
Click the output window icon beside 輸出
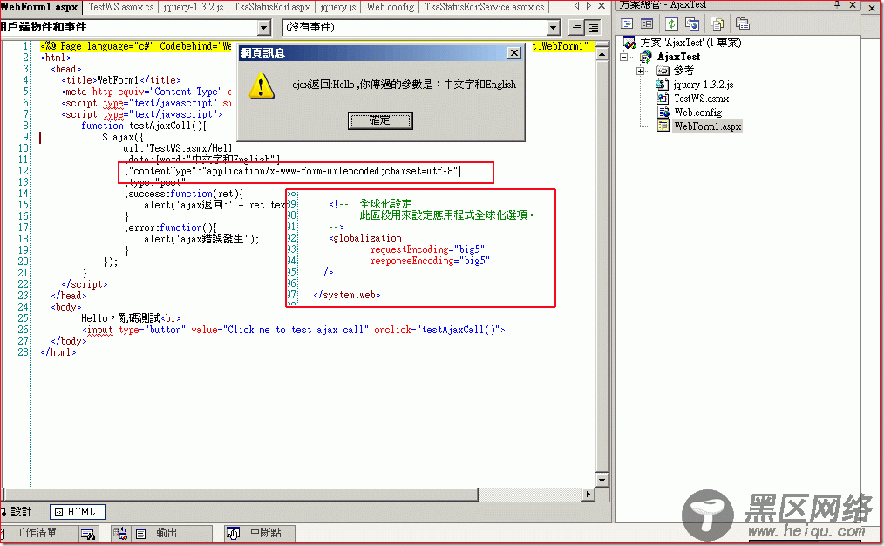tap(141, 533)
